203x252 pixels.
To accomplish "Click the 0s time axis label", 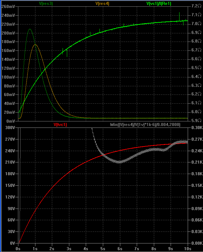I will 18,249.
